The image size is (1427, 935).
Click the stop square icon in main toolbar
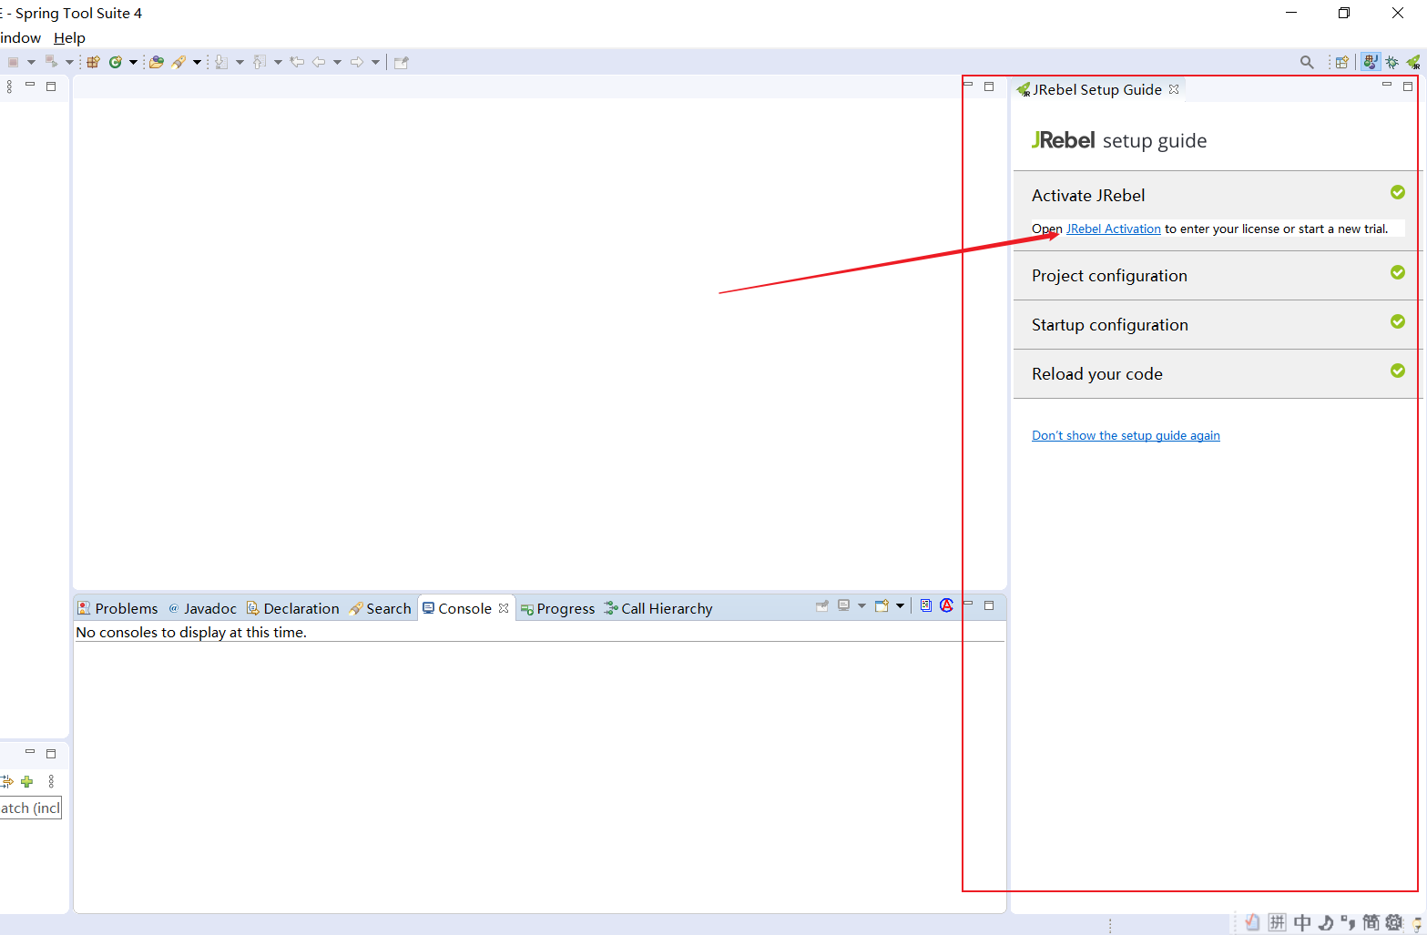tap(13, 62)
